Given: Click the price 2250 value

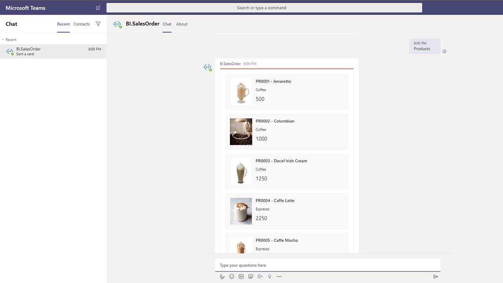Looking at the screenshot, I should (261, 218).
